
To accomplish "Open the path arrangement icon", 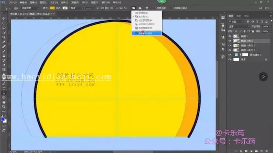I will coord(146,8).
